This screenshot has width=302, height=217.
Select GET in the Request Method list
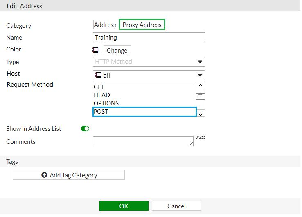pos(99,87)
